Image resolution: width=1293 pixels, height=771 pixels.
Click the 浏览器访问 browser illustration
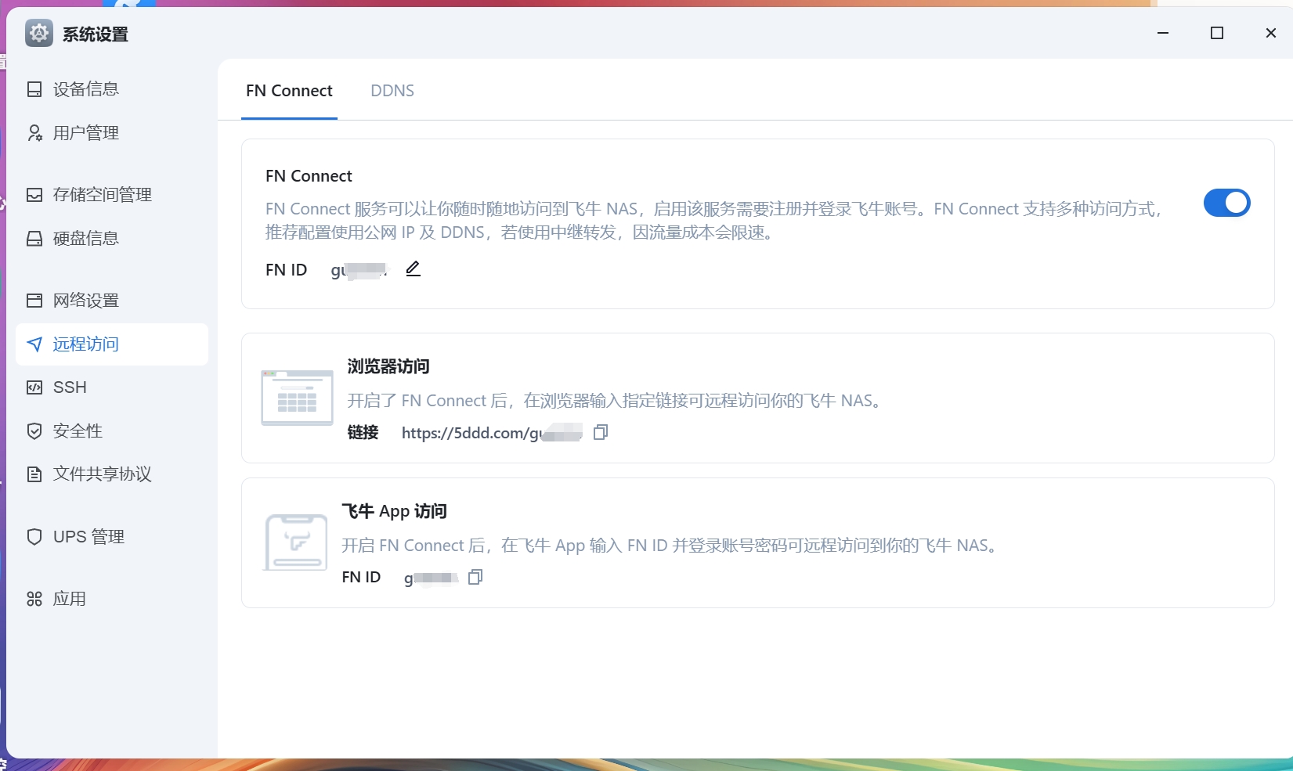click(297, 398)
